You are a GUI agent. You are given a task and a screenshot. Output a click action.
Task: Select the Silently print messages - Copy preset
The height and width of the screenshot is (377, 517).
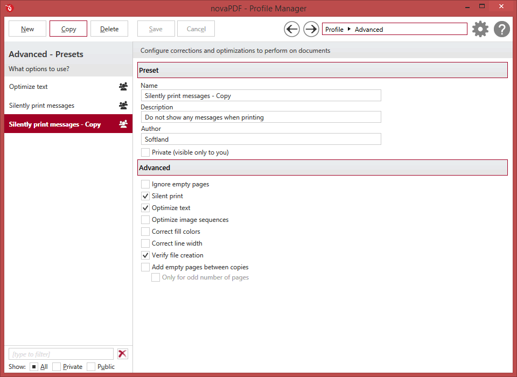point(68,124)
